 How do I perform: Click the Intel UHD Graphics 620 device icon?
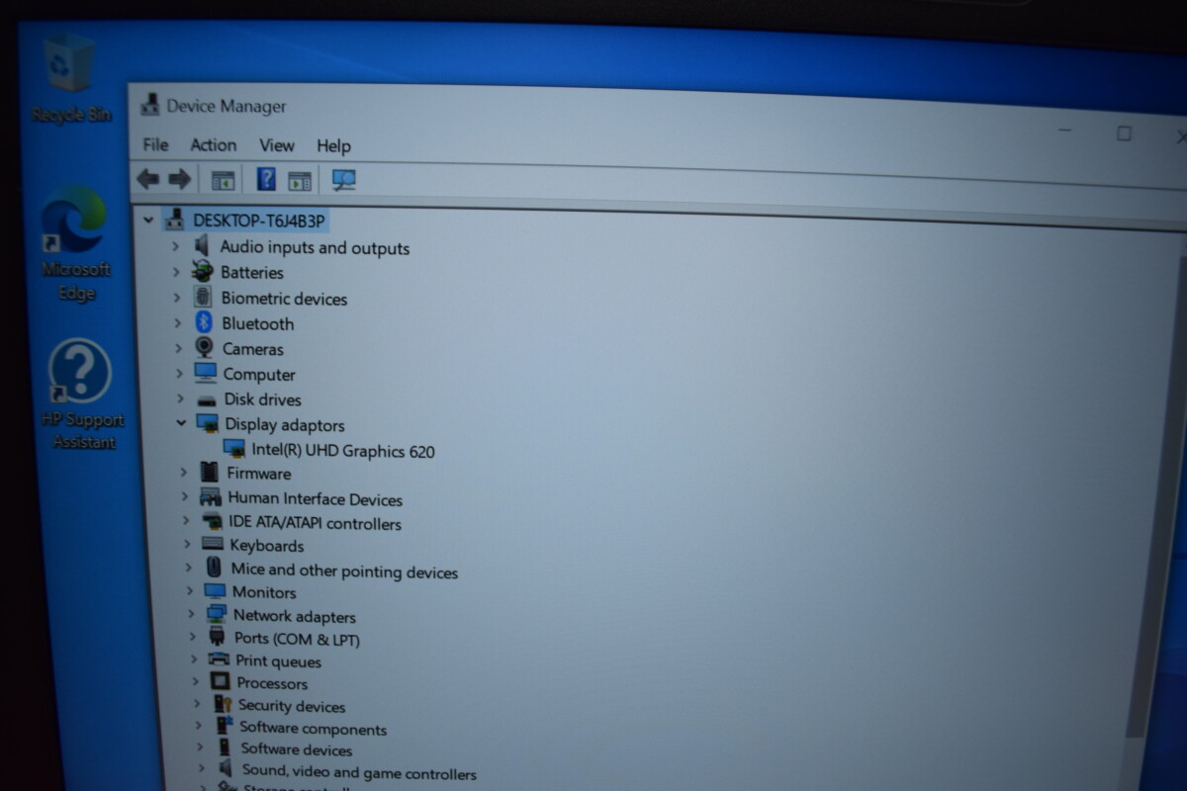pos(234,450)
